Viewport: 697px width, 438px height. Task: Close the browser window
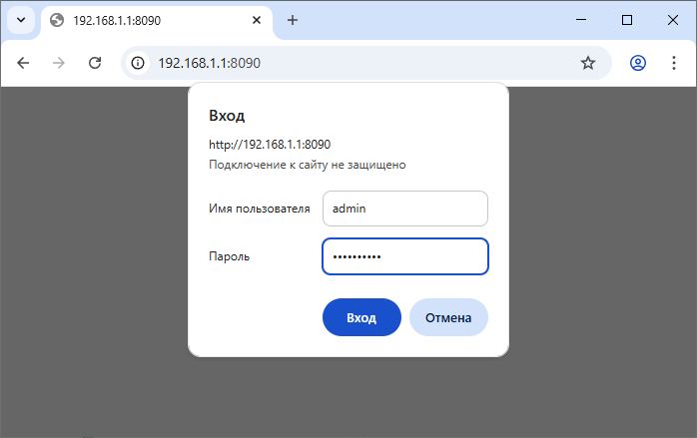coord(673,20)
